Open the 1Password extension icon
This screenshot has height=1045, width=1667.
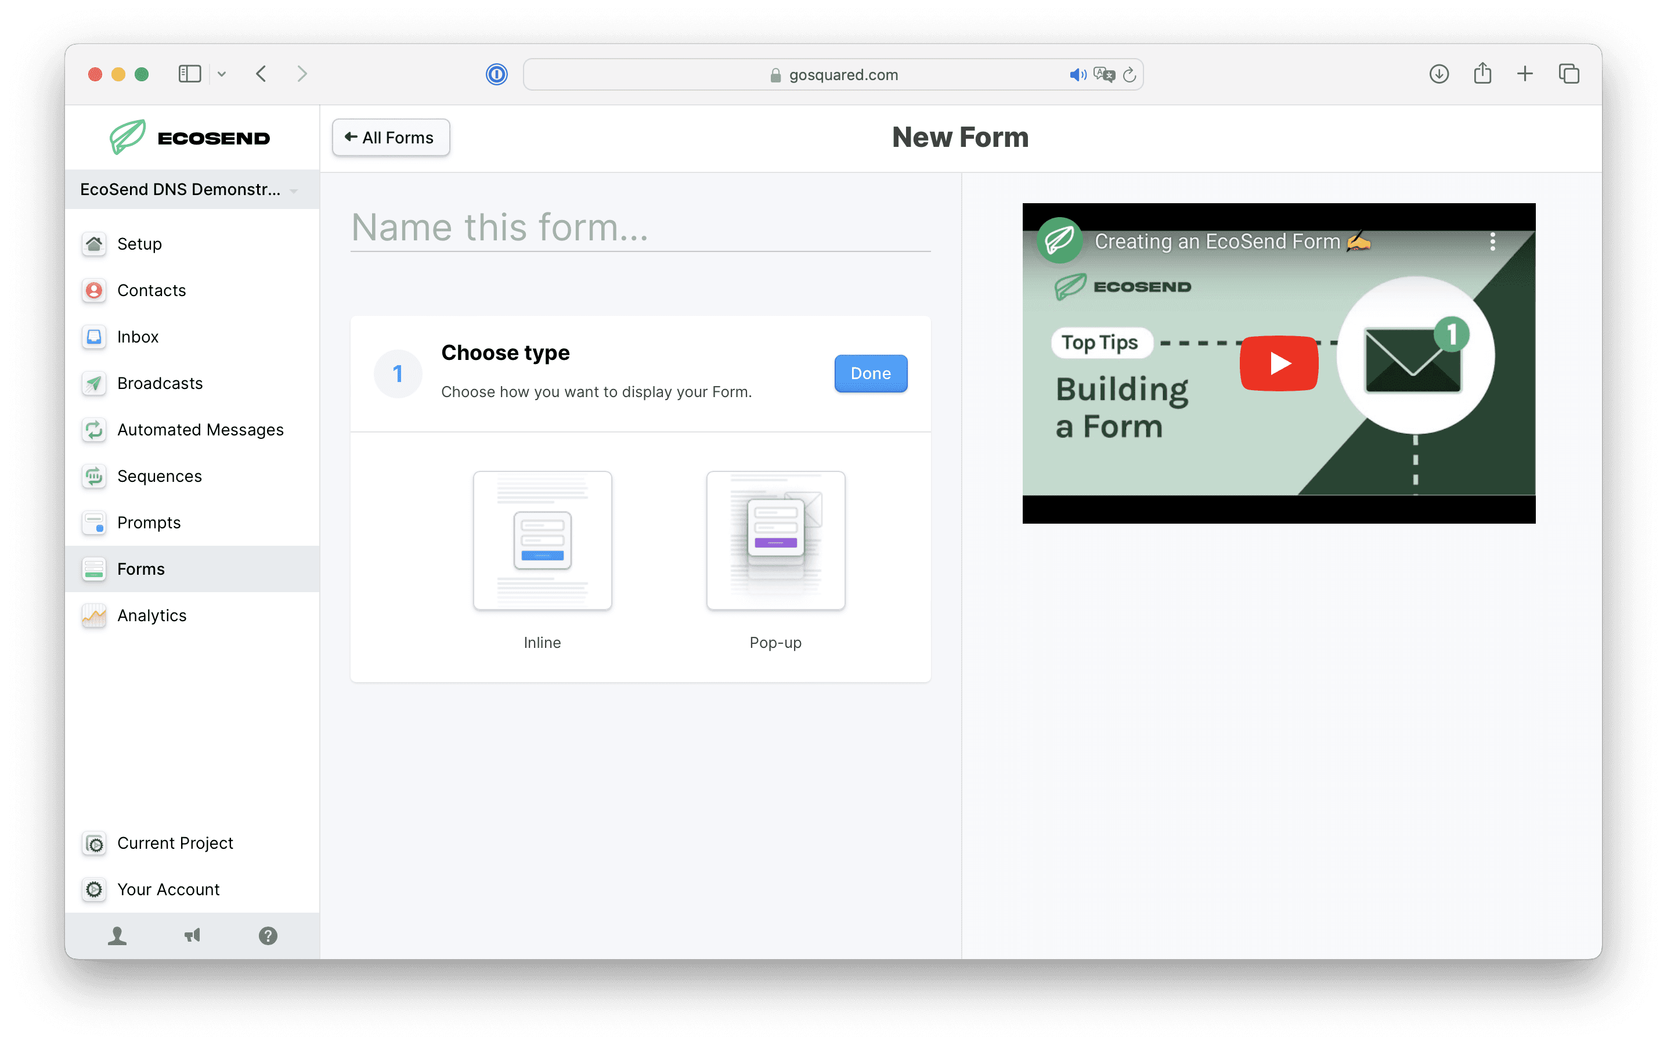point(496,74)
